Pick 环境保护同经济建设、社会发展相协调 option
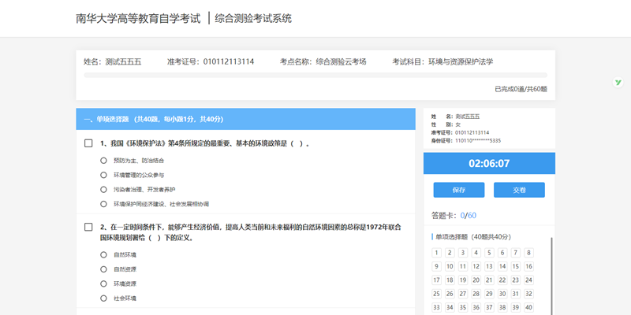Image resolution: width=631 pixels, height=315 pixels. click(x=103, y=204)
